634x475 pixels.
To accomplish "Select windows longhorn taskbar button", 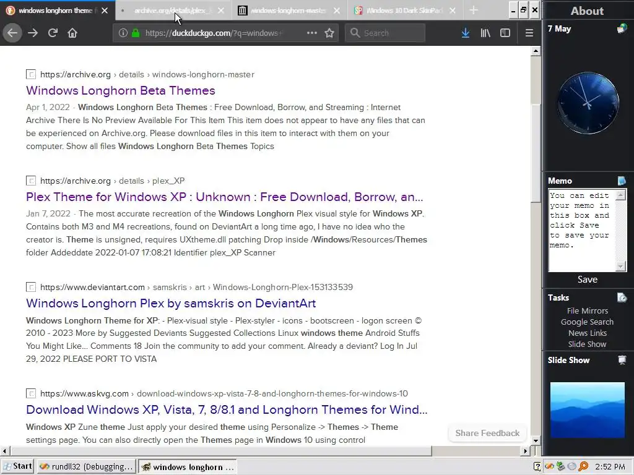I will [x=188, y=466].
